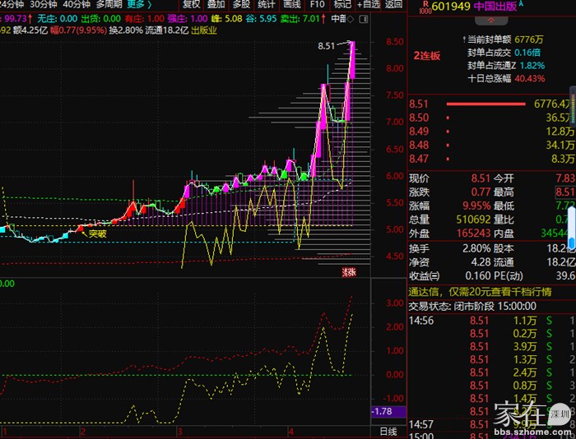
Task: Open the 多周期 multi-period selector
Action: [x=109, y=5]
